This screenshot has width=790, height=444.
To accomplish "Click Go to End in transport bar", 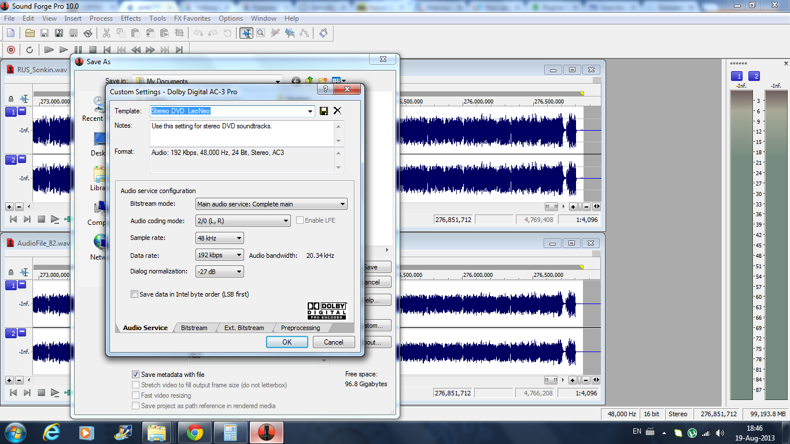I will click(x=179, y=50).
